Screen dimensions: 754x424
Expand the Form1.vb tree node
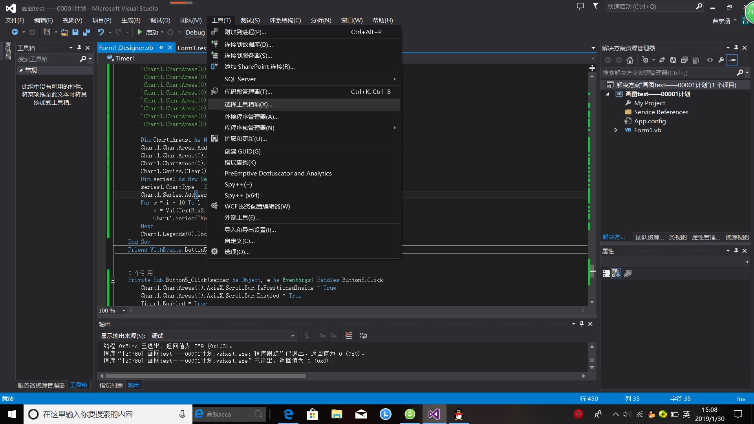616,130
